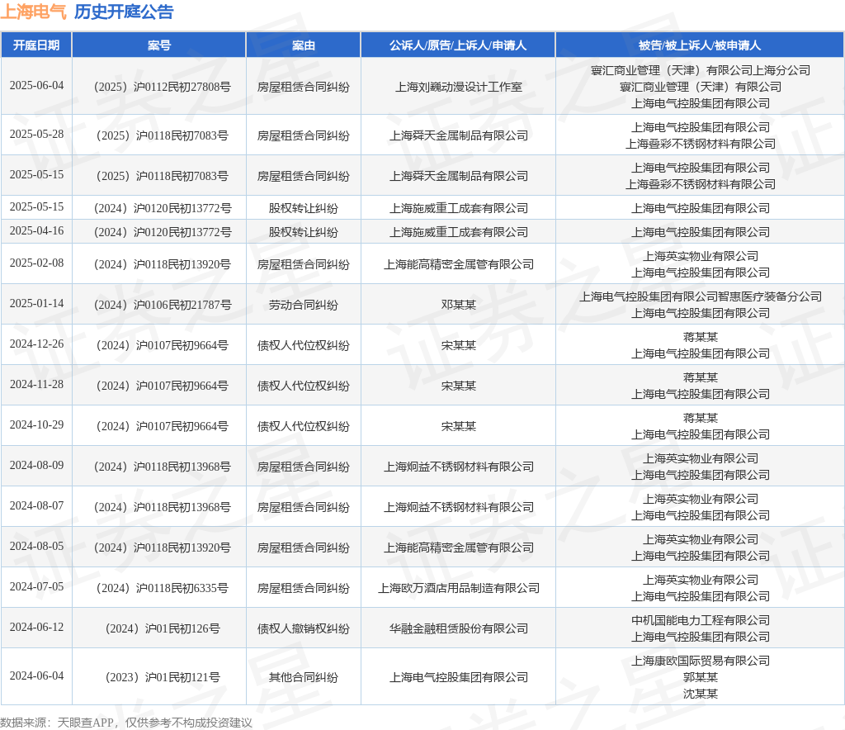Viewport: 845px width, 730px height.
Task: Click 上海叠彩不锈钢材料有限公司 in the 2025-05-28 row
Action: (701, 144)
